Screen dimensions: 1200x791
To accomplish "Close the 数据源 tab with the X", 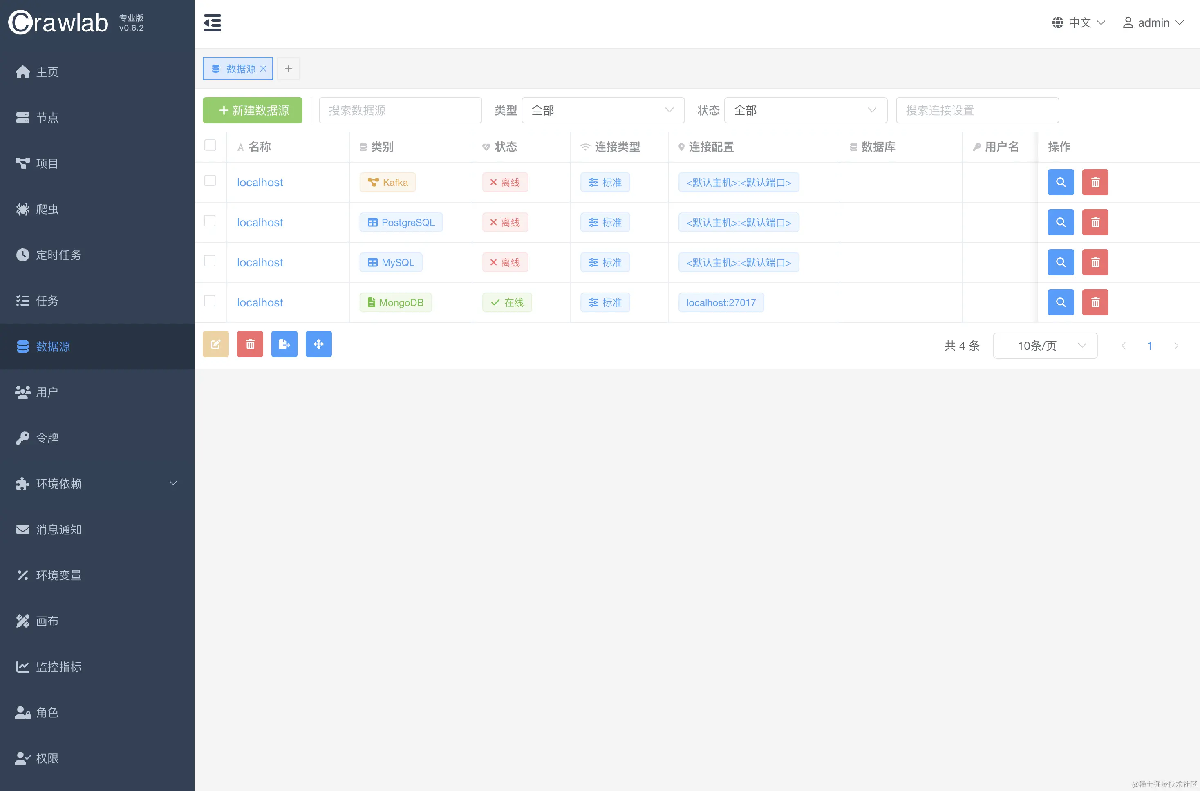I will 263,69.
